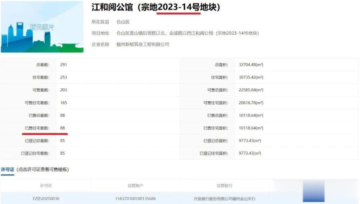Viewport: 360px width, 204px height.
Task: Click the 已登记总套数 value 85
Action: point(63,140)
